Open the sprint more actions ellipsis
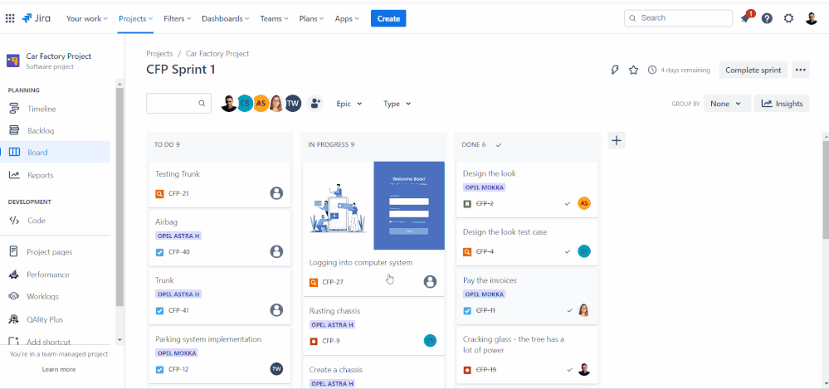 [x=801, y=70]
